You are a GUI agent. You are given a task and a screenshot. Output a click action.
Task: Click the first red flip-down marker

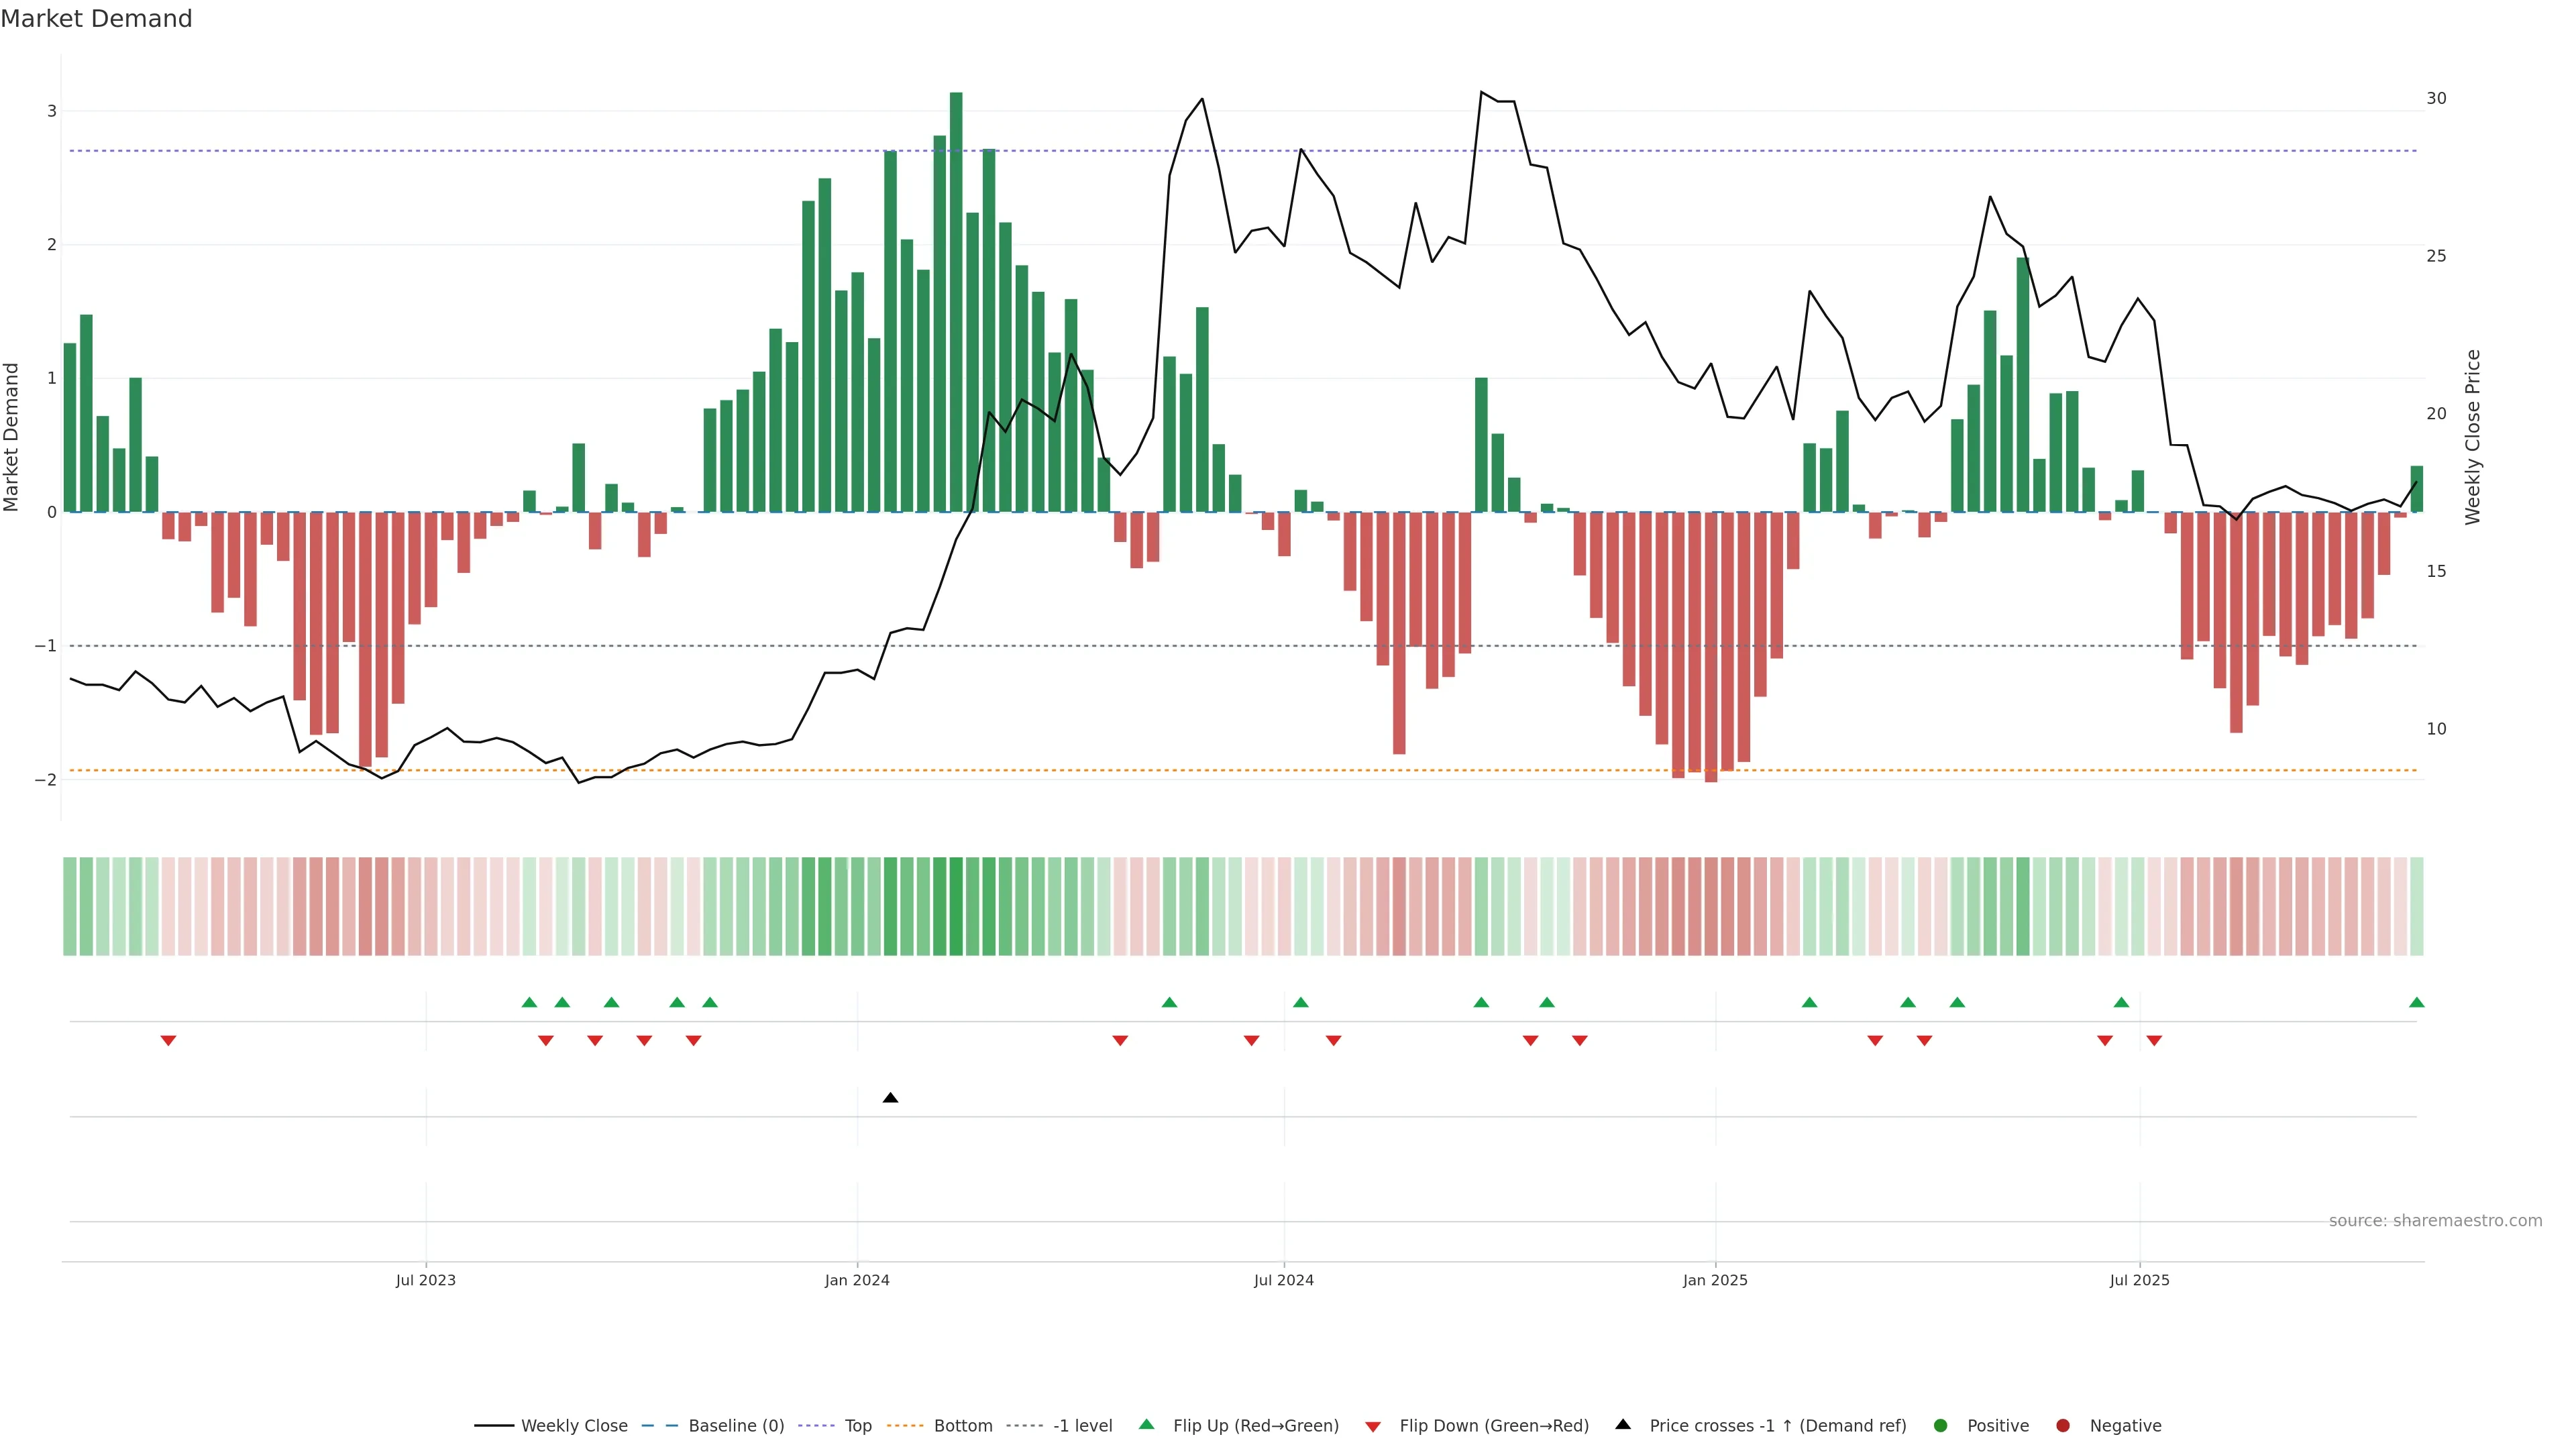[168, 1041]
